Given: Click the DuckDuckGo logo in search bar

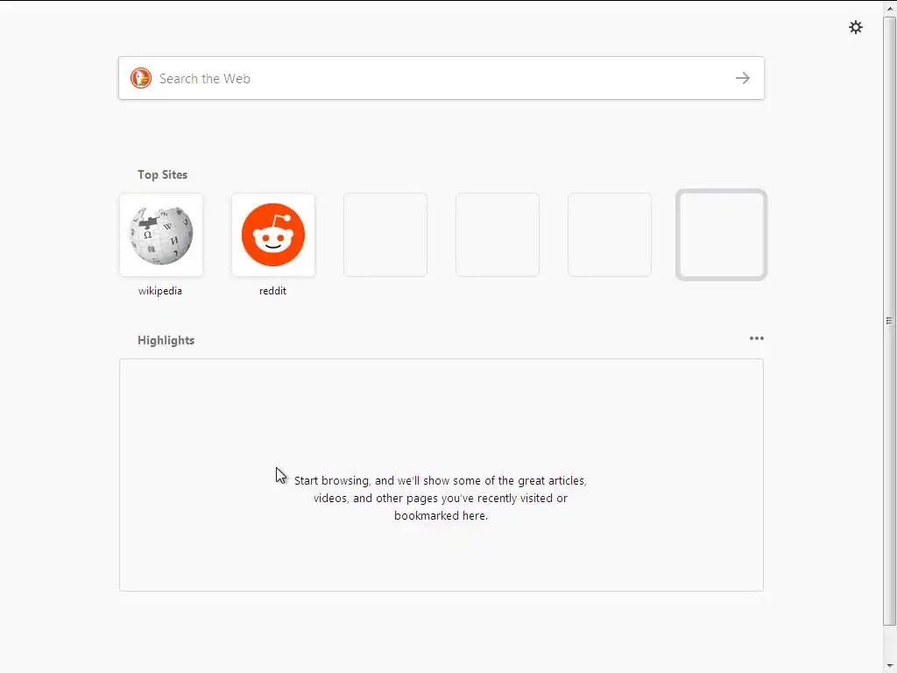Looking at the screenshot, I should [141, 78].
